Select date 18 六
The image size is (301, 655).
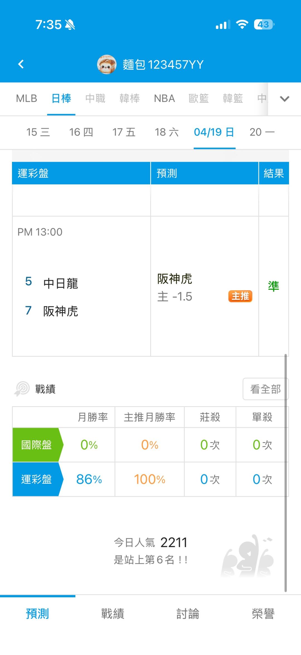tap(167, 132)
